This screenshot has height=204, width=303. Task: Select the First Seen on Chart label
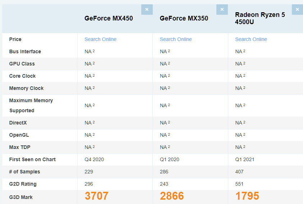pyautogui.click(x=32, y=159)
